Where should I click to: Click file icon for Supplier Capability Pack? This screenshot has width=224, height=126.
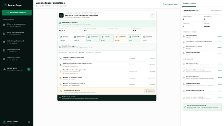184,53
